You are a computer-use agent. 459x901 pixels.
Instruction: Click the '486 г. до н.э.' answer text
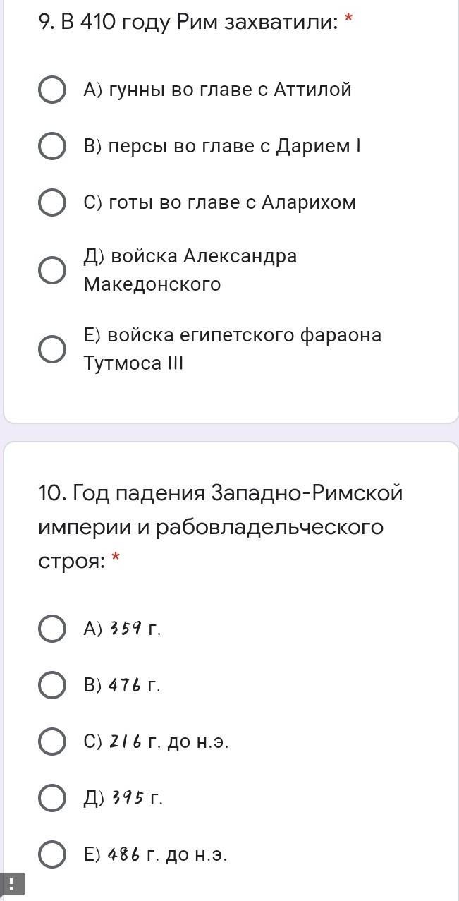167,854
